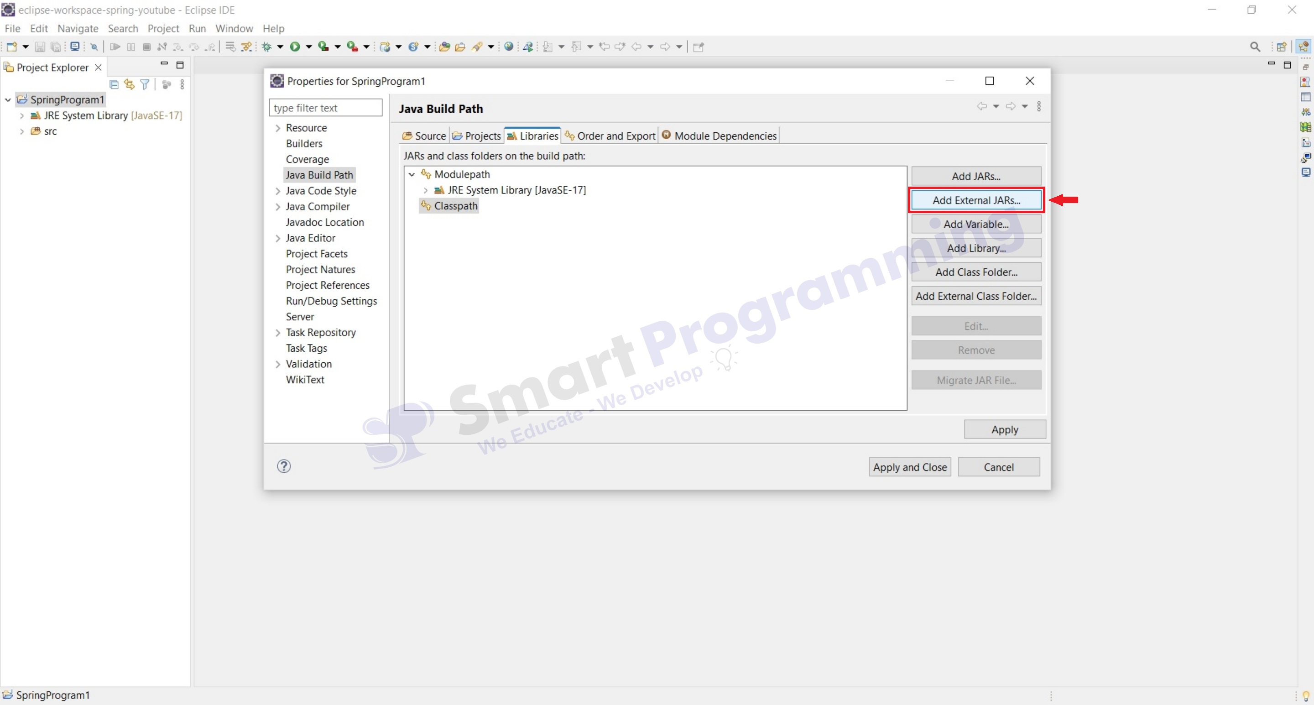
Task: Close the Project Explorer tab
Action: pyautogui.click(x=98, y=68)
